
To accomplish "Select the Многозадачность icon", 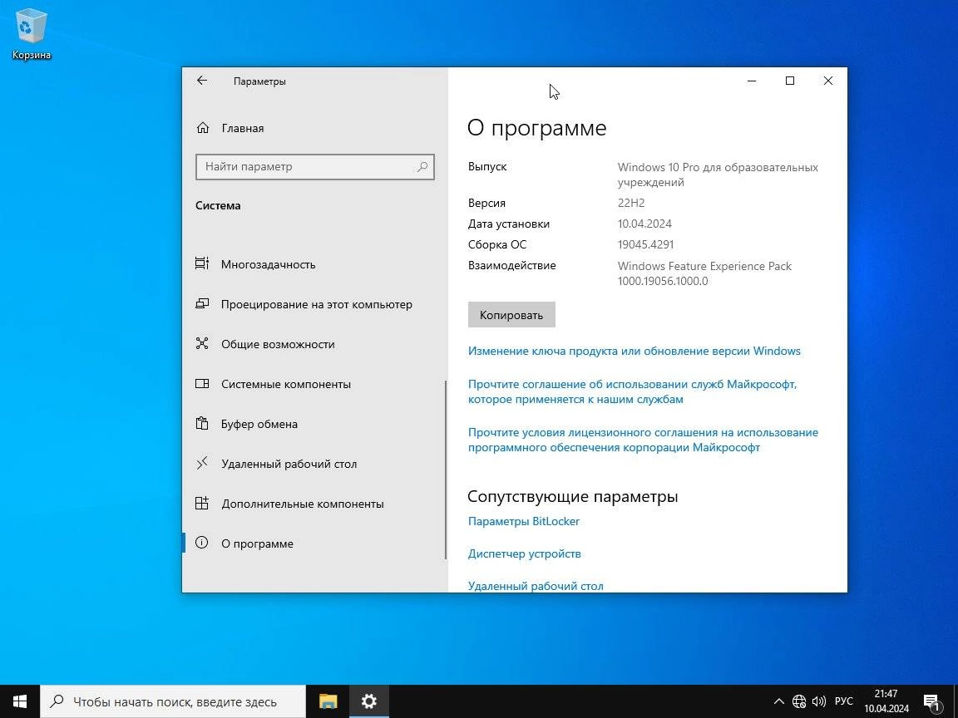I will (x=201, y=263).
